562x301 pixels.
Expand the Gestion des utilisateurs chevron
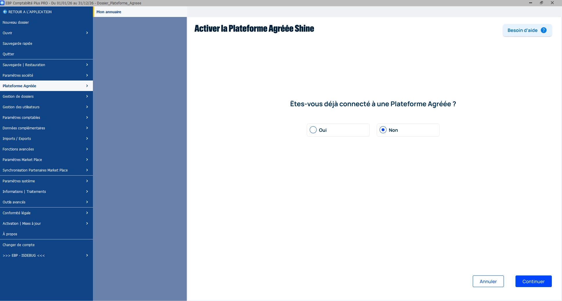pos(87,107)
